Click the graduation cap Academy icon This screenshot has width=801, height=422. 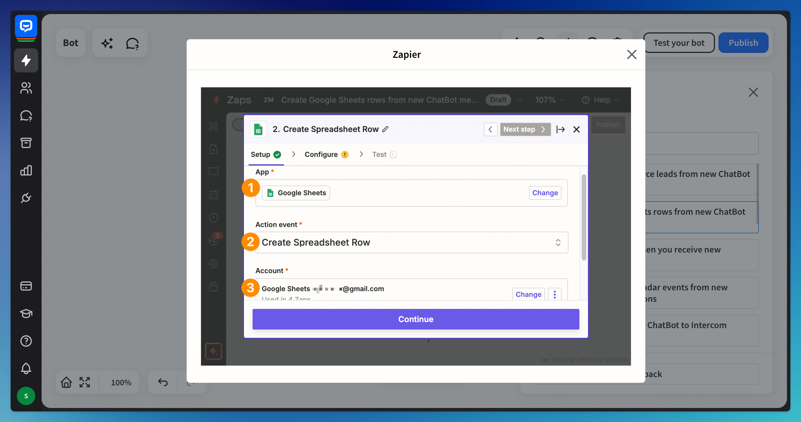pyautogui.click(x=26, y=313)
